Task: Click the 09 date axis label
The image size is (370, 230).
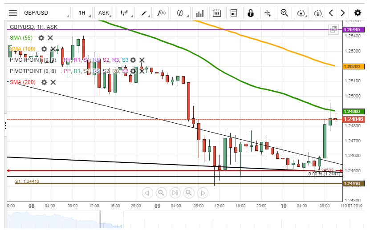Action: click(157, 206)
